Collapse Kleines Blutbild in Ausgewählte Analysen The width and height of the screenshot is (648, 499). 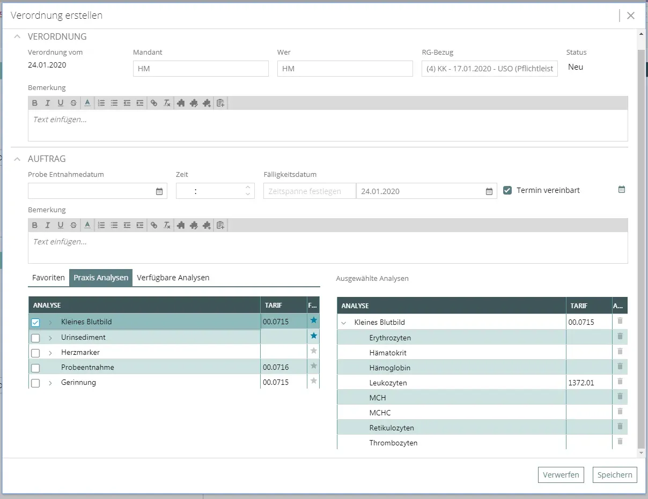(344, 323)
